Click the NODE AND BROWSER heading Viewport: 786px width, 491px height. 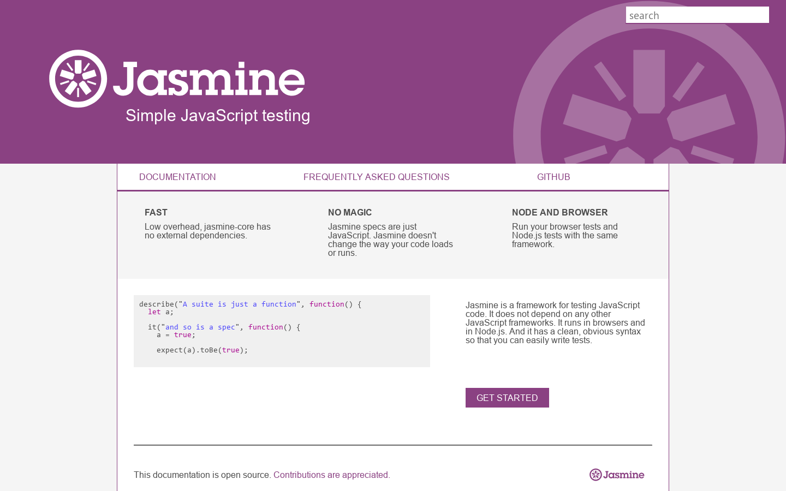559,212
